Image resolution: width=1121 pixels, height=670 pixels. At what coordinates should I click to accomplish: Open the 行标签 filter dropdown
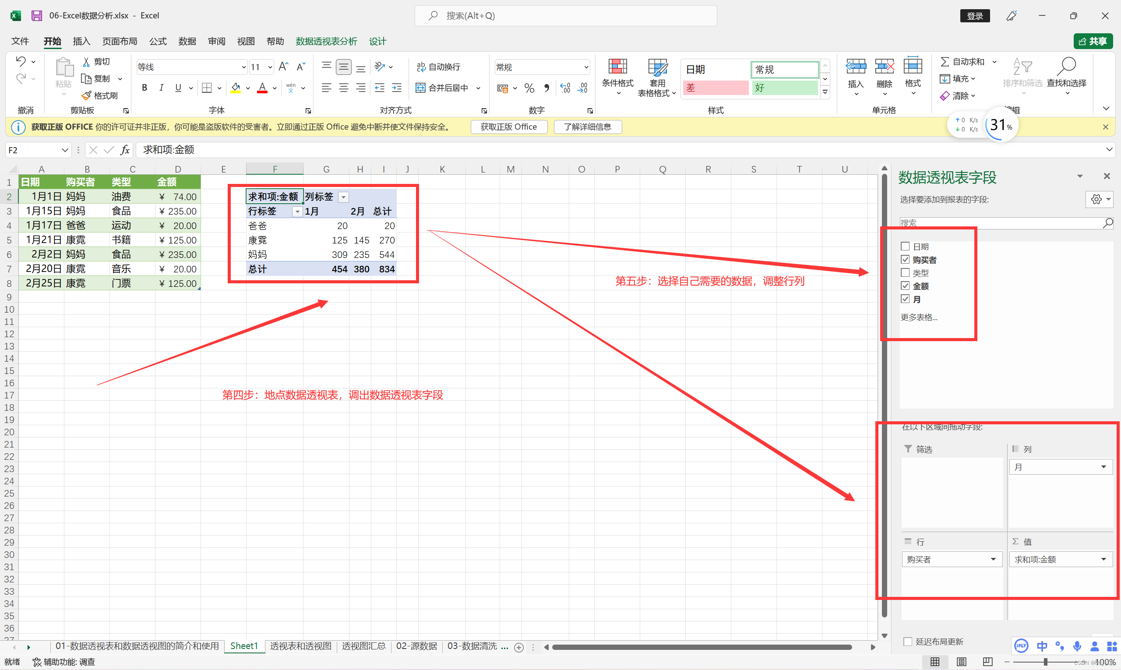(x=297, y=212)
